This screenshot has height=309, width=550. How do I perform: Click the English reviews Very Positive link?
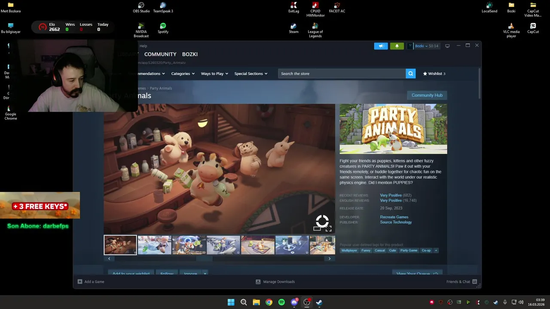pyautogui.click(x=391, y=200)
